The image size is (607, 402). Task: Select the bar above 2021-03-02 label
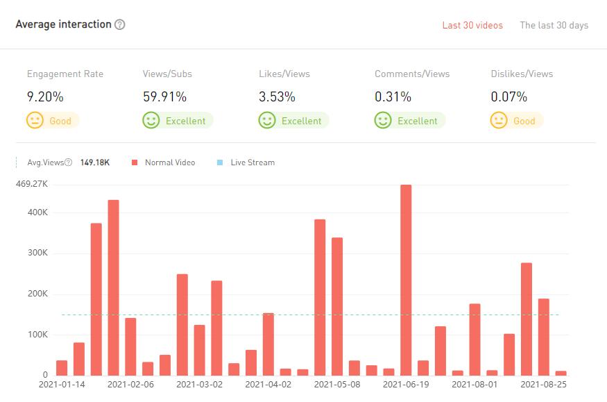tap(199, 350)
